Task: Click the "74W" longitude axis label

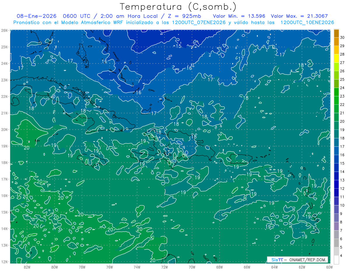Action: 137,267
